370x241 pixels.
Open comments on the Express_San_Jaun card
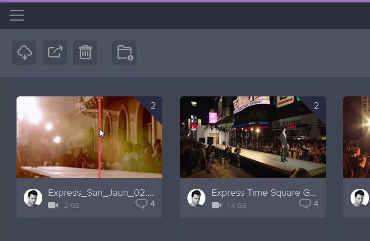coord(145,204)
